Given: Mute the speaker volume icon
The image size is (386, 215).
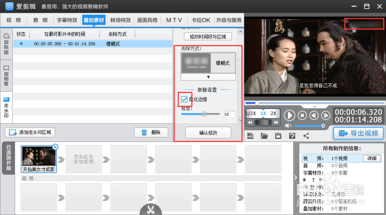Looking at the screenshot, I should [x=288, y=125].
